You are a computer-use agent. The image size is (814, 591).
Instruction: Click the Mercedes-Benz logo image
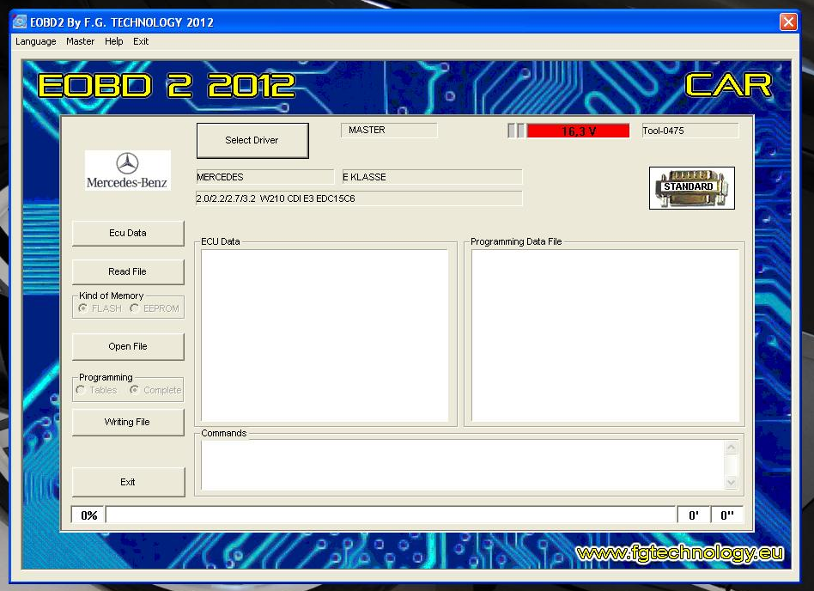click(128, 170)
